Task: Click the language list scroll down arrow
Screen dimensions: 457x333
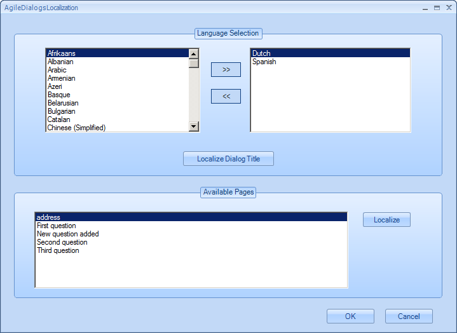Action: click(x=194, y=126)
